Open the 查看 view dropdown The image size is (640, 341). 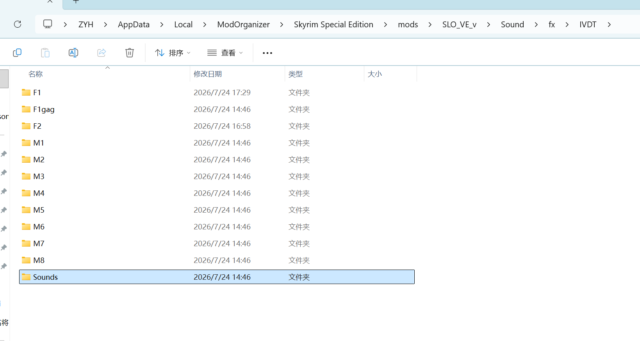click(x=225, y=53)
